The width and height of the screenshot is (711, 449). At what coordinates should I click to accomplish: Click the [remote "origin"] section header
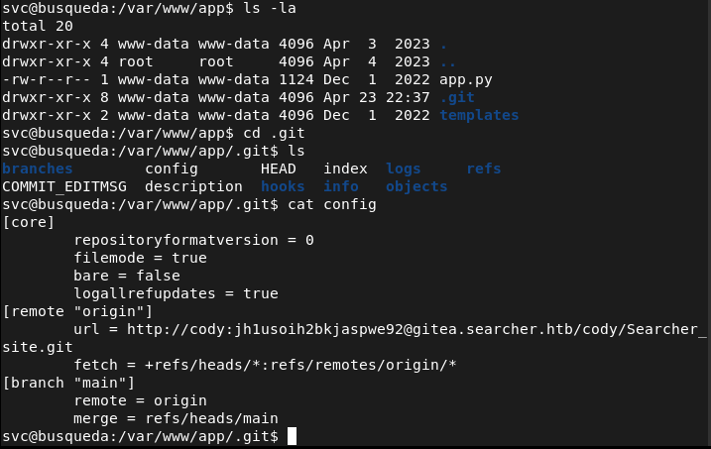coord(77,311)
